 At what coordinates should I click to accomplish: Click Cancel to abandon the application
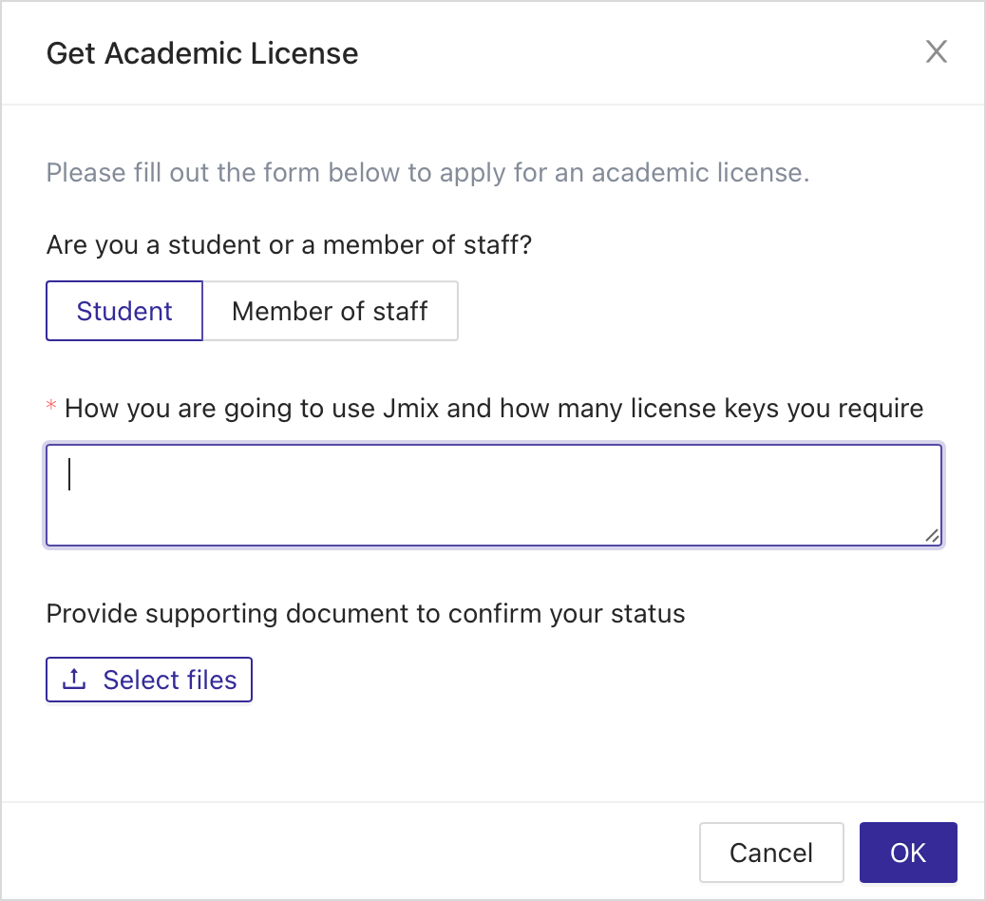coord(771,852)
